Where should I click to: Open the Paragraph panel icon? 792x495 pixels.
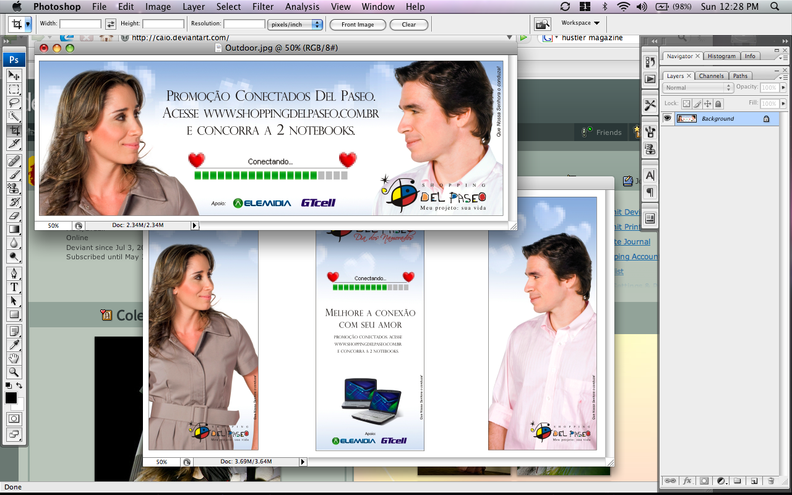point(650,192)
